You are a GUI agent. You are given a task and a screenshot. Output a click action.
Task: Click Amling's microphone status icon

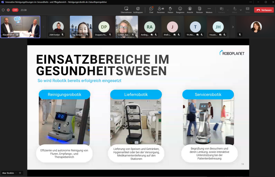(156, 35)
